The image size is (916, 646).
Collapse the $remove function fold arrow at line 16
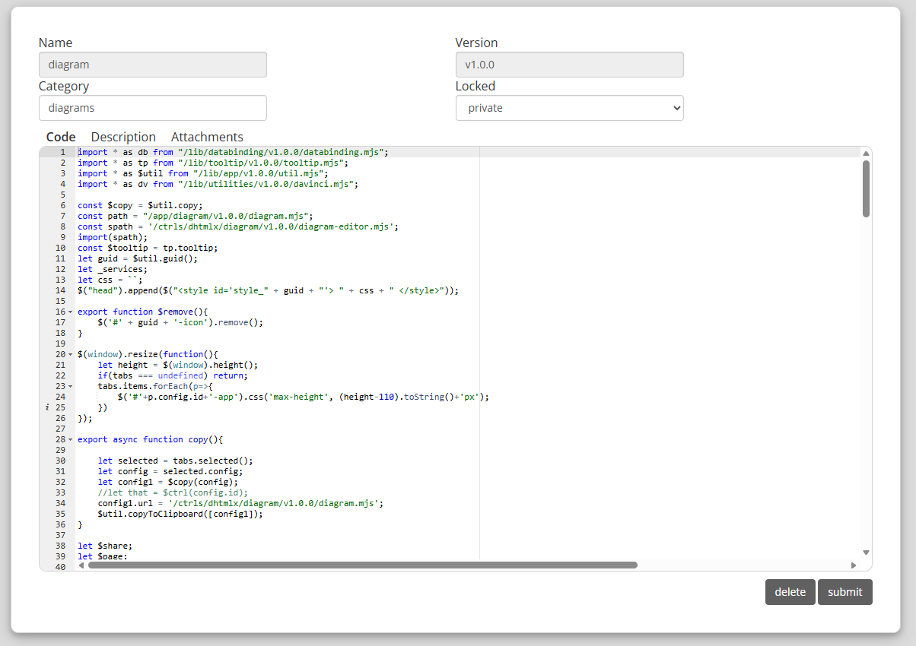71,312
